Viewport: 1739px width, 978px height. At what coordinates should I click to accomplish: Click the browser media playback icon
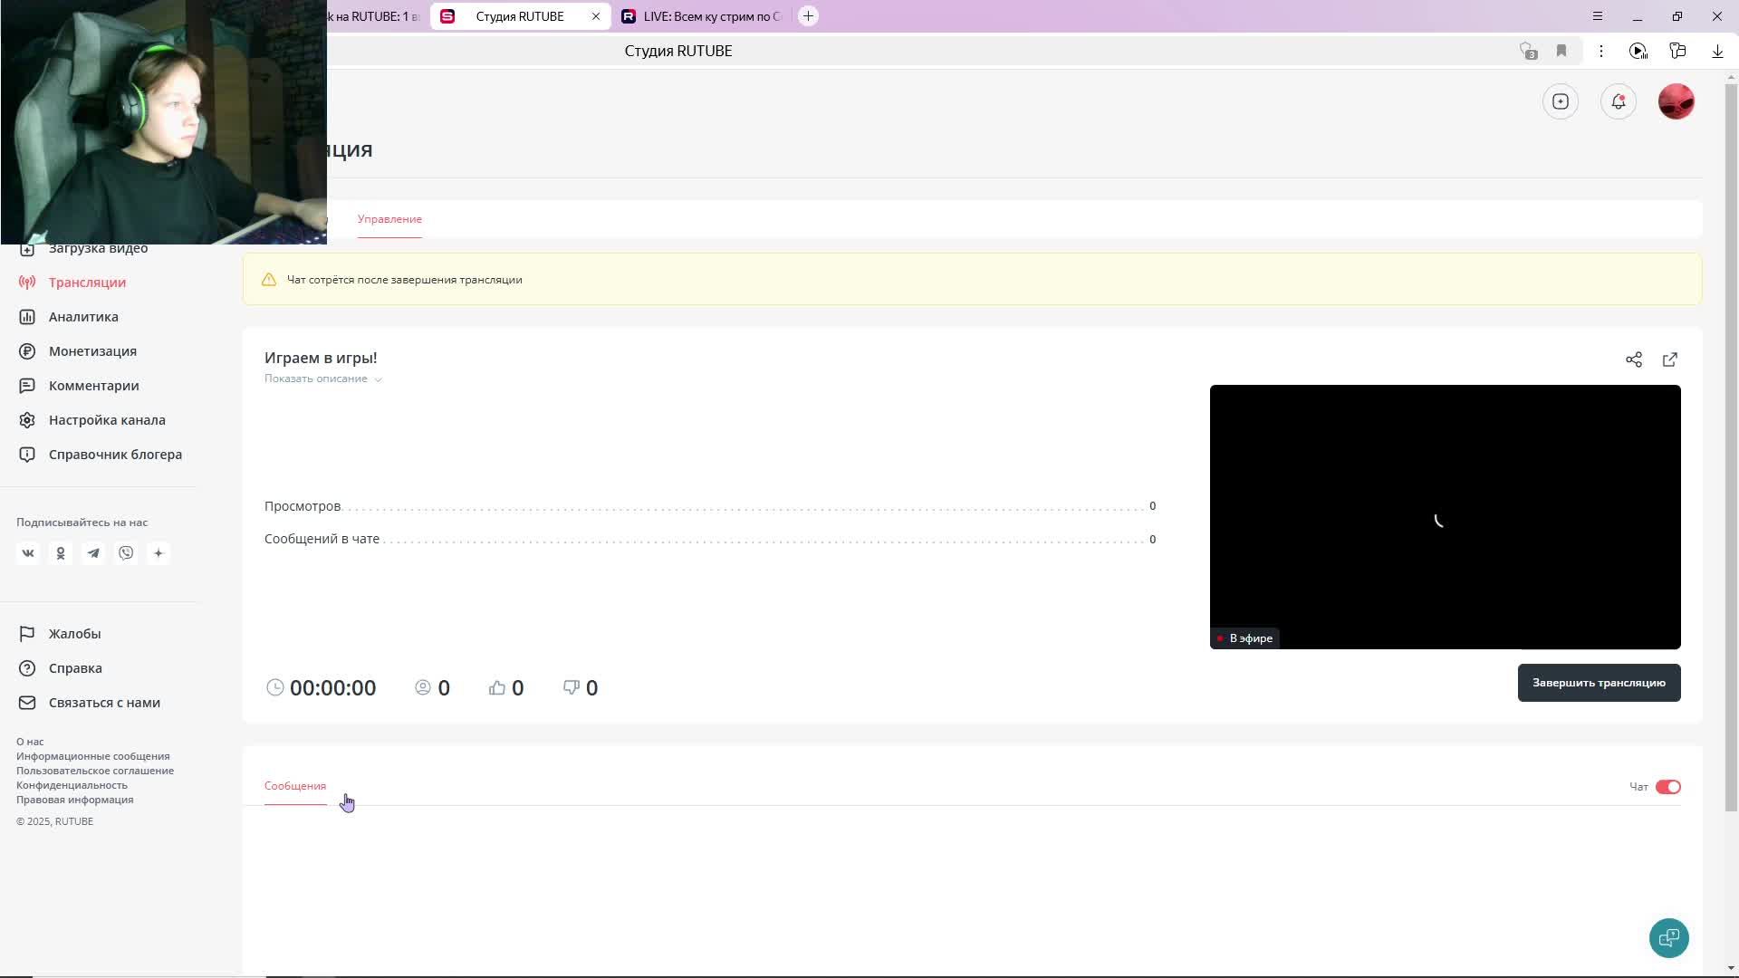(x=1638, y=51)
